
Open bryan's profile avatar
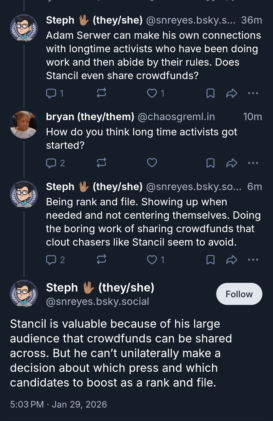(24, 125)
